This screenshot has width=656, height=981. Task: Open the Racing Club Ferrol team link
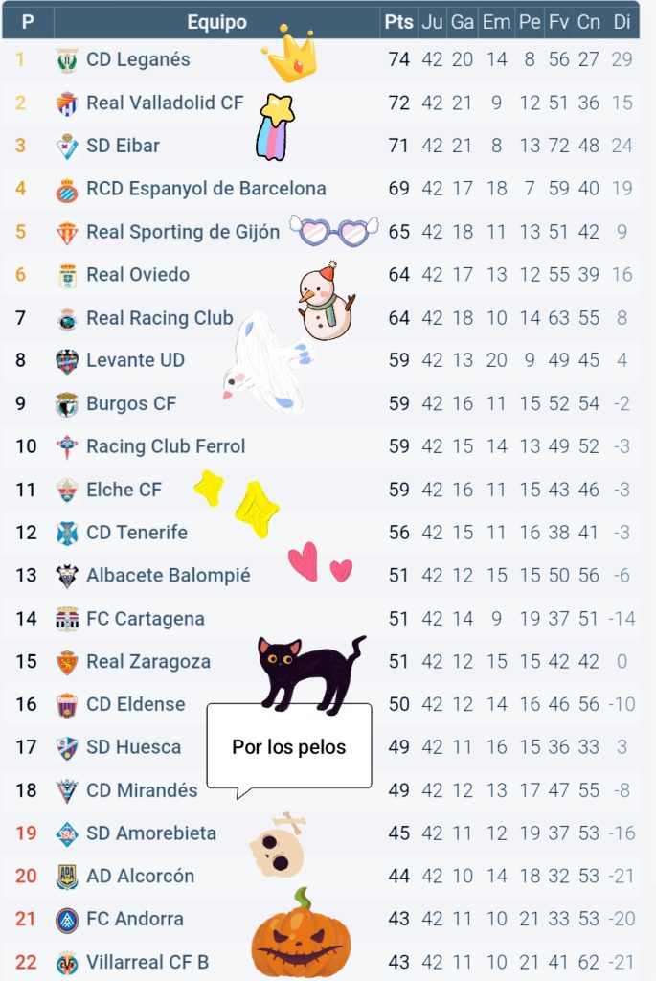tap(166, 446)
